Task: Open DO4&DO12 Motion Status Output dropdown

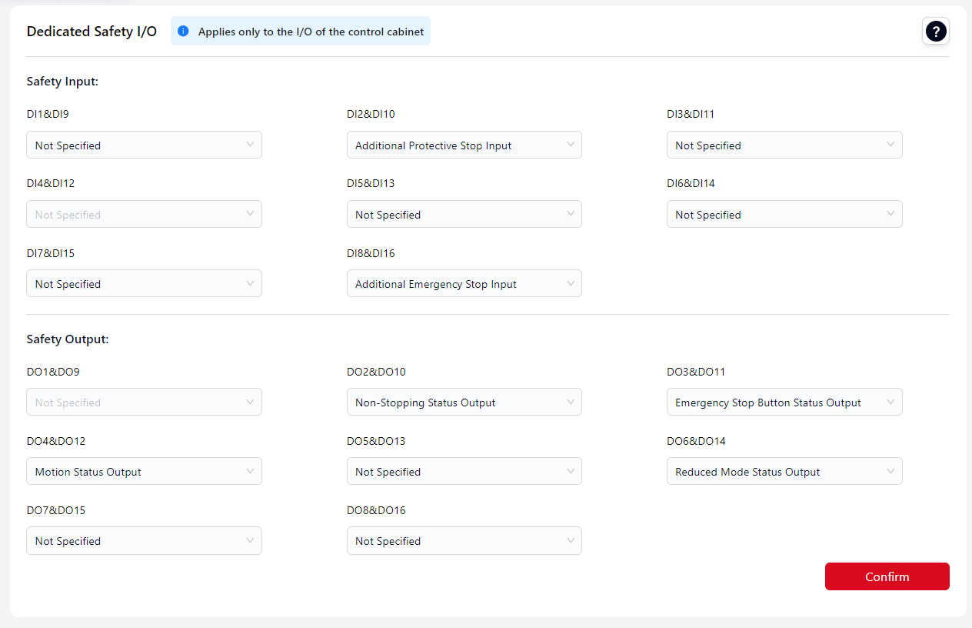Action: [x=144, y=471]
